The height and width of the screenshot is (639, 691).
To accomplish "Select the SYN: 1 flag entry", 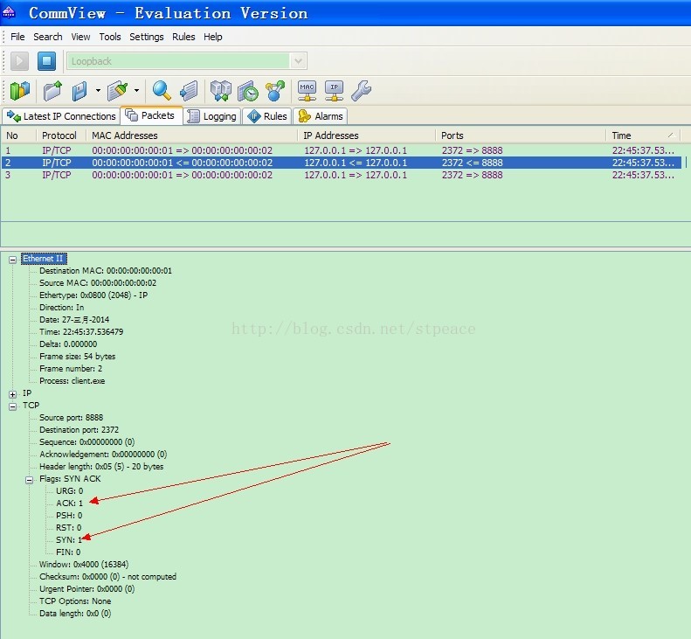I will [69, 539].
